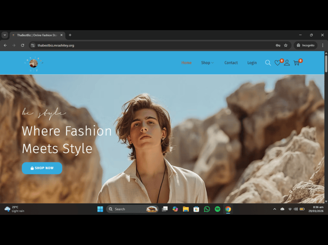This screenshot has height=245, width=328.
Task: Open OneDrive cloud tray icon
Action: tap(282, 209)
